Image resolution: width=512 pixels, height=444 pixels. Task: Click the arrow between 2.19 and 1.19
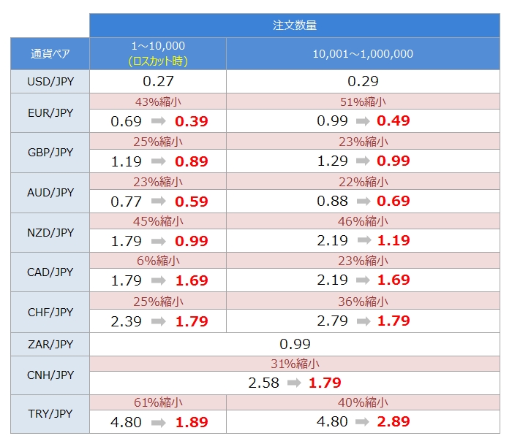click(x=363, y=240)
